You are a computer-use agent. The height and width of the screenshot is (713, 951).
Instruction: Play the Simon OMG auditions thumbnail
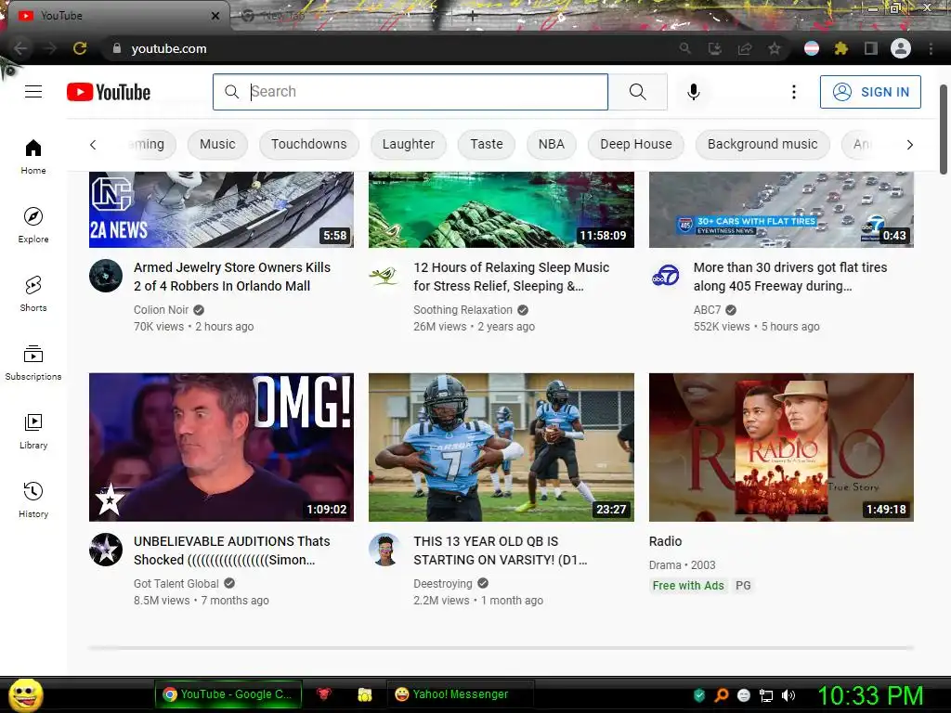(x=221, y=447)
